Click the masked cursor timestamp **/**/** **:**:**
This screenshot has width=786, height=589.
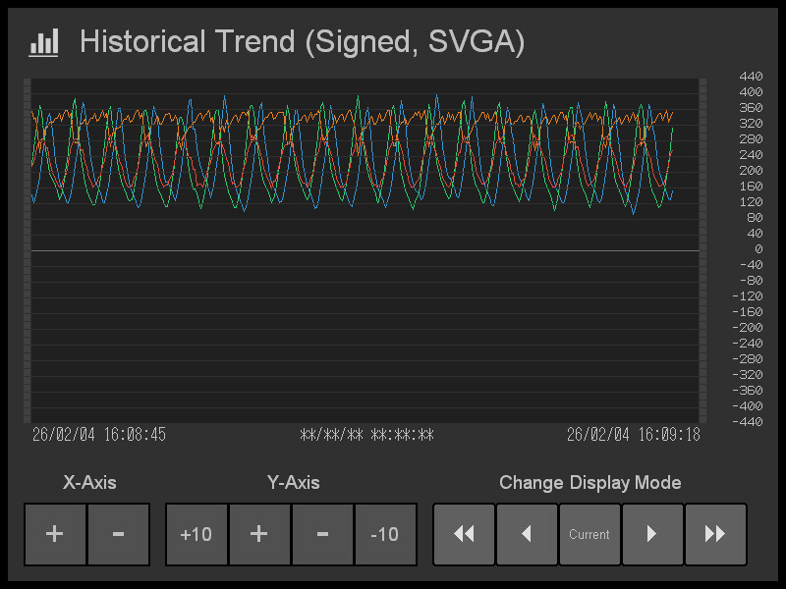[x=366, y=434]
